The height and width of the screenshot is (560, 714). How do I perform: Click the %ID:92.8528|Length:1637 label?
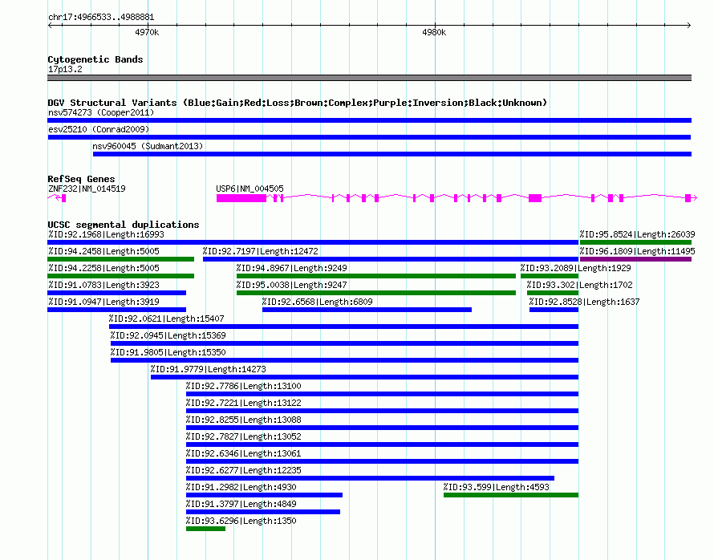584,302
